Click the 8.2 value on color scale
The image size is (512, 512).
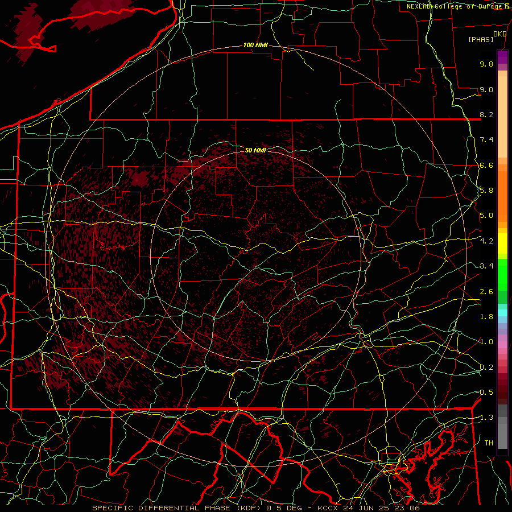click(x=486, y=114)
